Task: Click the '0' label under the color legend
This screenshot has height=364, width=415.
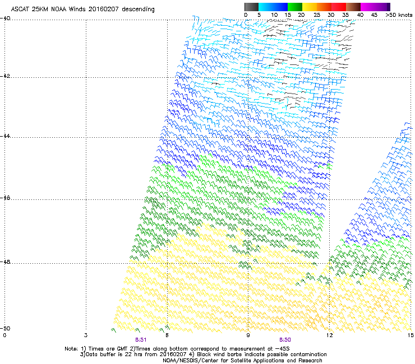Action: pyautogui.click(x=246, y=15)
